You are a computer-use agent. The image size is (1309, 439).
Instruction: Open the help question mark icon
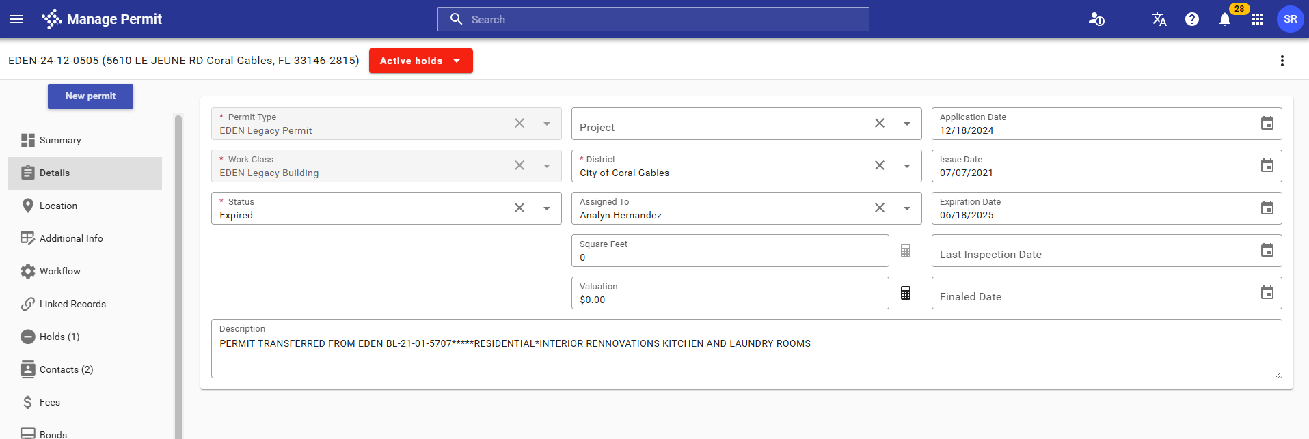[1191, 19]
